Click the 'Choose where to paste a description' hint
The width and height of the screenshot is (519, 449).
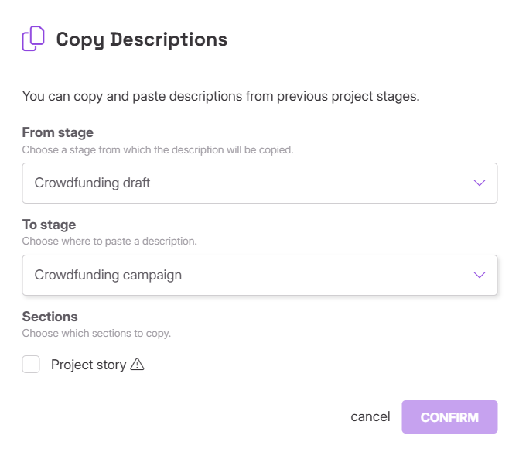tap(110, 241)
